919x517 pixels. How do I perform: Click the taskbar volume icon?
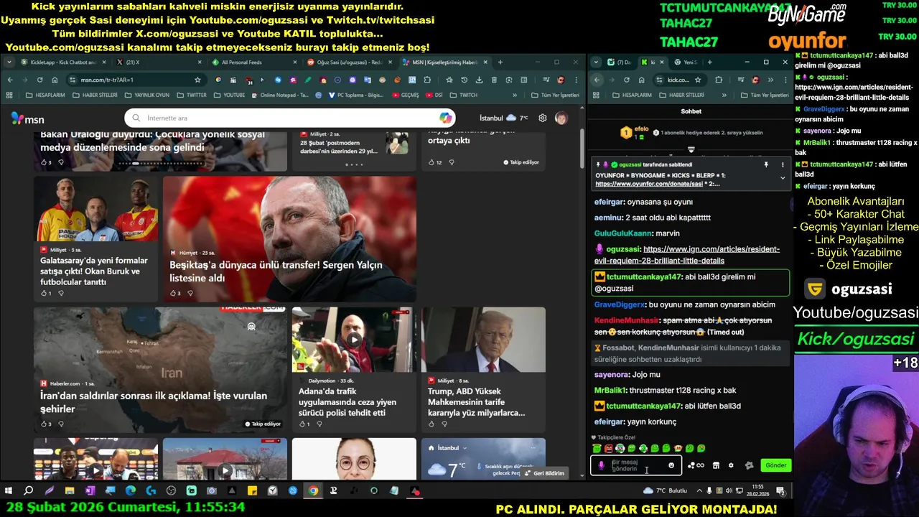[729, 491]
